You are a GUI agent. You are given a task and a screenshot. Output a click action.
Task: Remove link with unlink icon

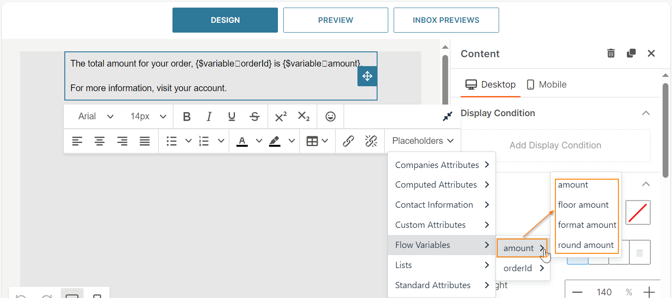[x=371, y=141]
